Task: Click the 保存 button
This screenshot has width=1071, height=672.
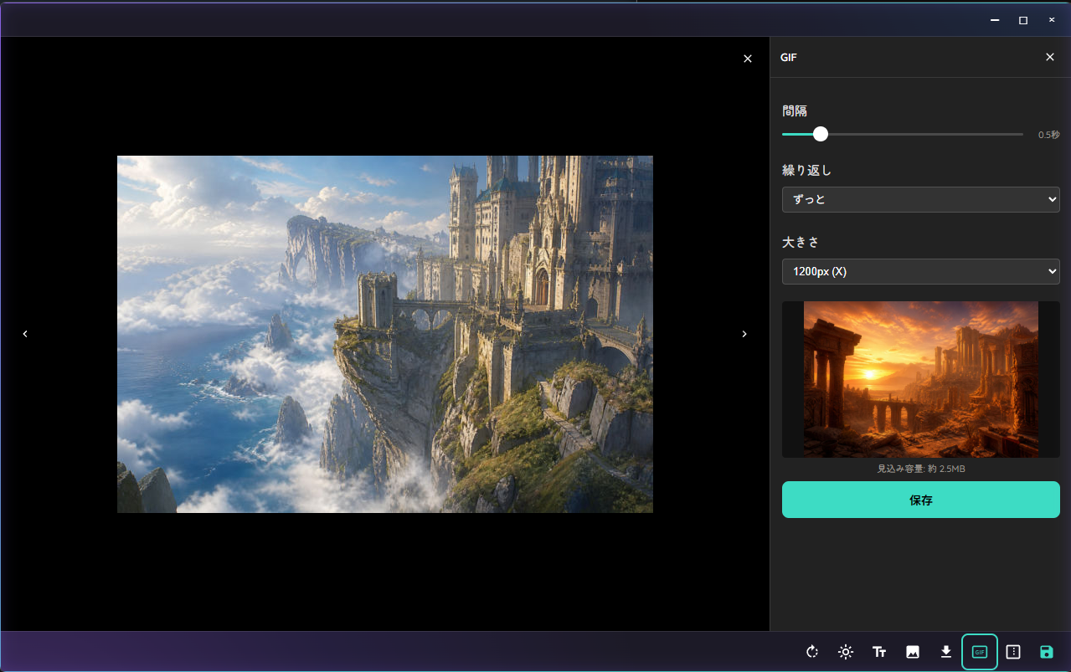Action: point(921,500)
